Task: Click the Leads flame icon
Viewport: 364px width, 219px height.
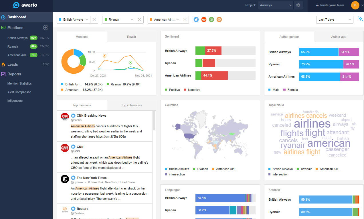Action: click(3, 64)
